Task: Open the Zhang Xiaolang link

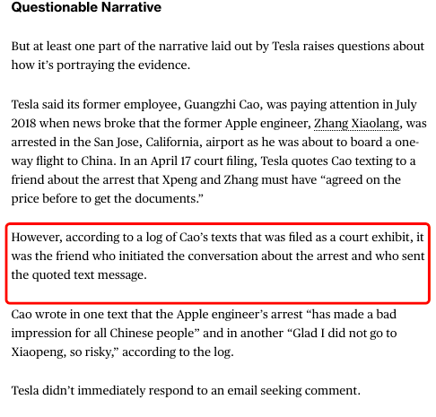Action: tap(356, 124)
